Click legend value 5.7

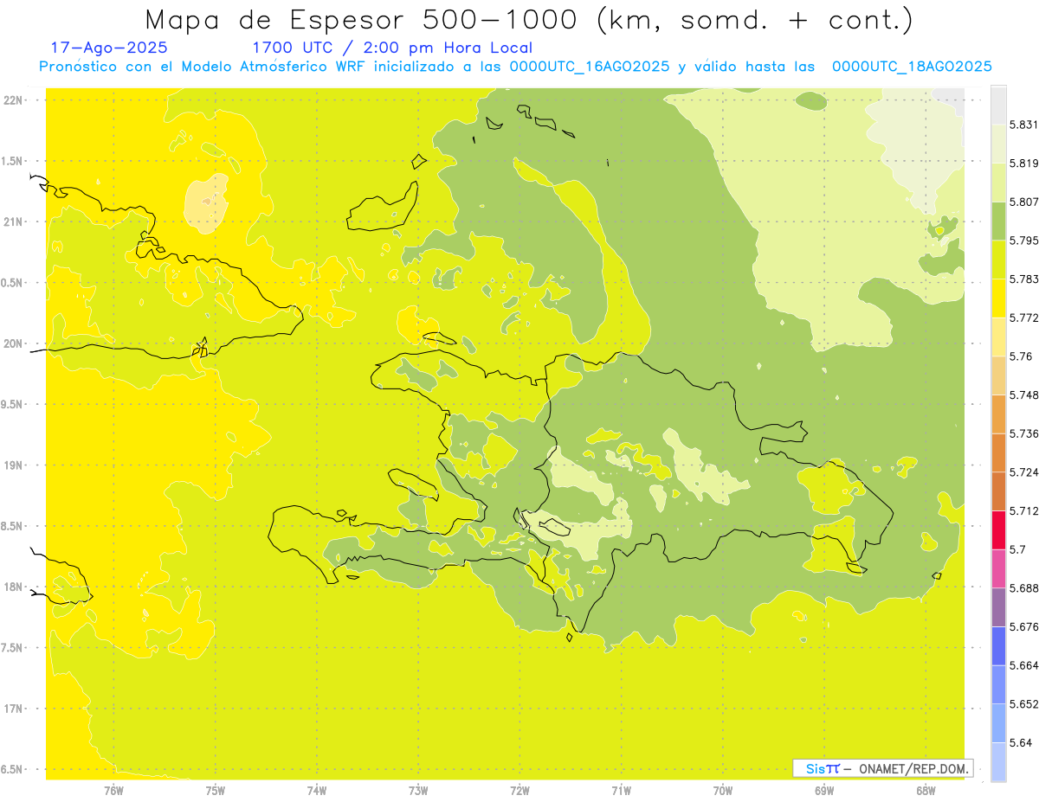click(x=1017, y=549)
